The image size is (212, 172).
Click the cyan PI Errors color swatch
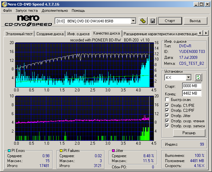coord(9,151)
